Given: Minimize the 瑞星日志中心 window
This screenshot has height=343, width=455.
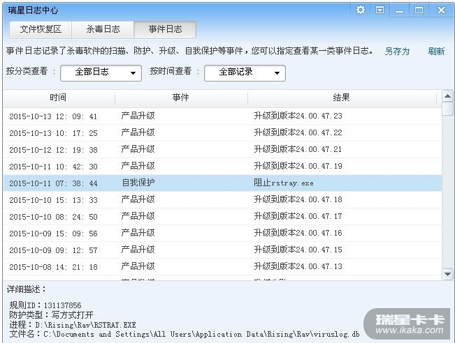Looking at the screenshot, I should pos(399,10).
